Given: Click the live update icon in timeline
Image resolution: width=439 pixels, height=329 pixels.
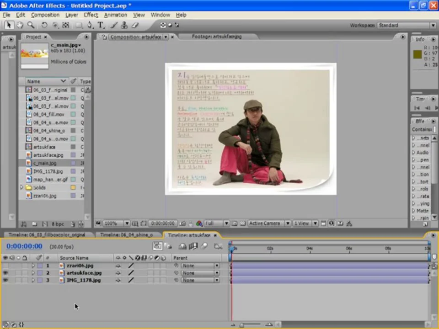Looking at the screenshot, I should pyautogui.click(x=157, y=246).
